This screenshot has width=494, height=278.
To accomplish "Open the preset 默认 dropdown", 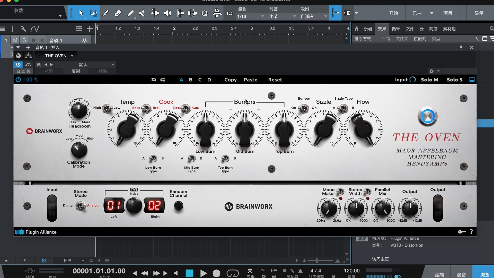I will 85,65.
